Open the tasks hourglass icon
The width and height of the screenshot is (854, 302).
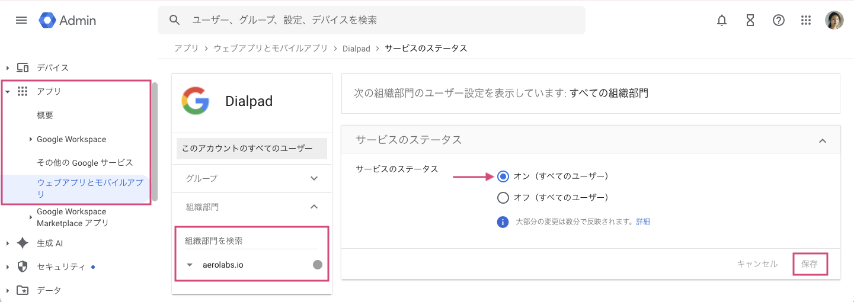click(x=750, y=20)
